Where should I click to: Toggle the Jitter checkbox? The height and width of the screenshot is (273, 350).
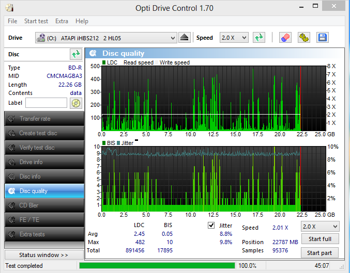point(211,226)
